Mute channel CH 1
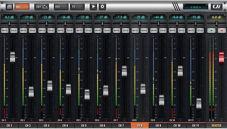The image size is (227, 129). pos(5,30)
